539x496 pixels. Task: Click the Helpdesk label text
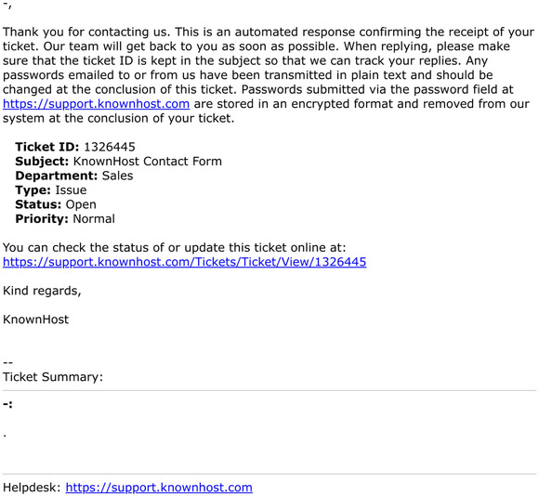pos(32,488)
